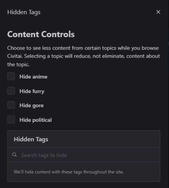Click the 'Hide furry' label text
Viewport: 169px width, 188px height.
pyautogui.click(x=32, y=92)
